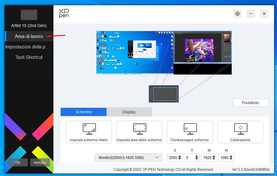Click the Imposta area dello schermo icon
Screen dimensions: 277x176
click(x=139, y=128)
